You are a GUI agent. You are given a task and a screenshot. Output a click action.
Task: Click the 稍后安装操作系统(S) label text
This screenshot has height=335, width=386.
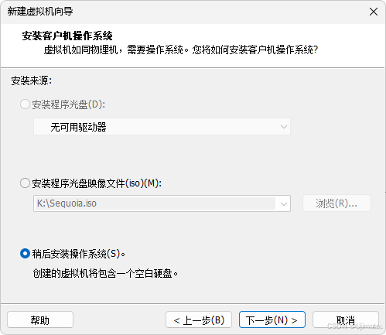click(79, 254)
